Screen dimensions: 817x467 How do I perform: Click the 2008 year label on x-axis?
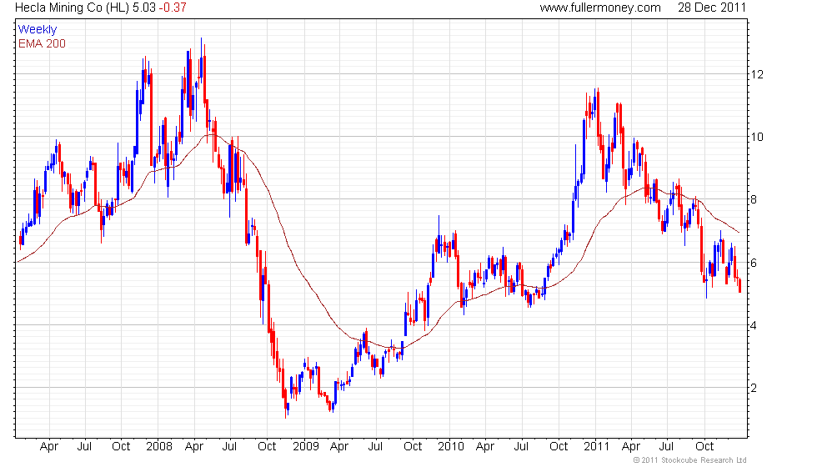159,447
